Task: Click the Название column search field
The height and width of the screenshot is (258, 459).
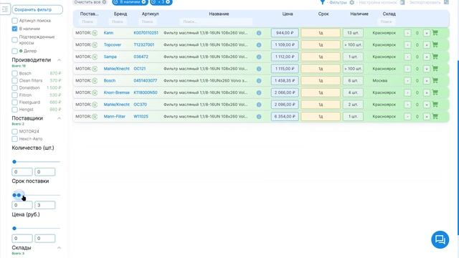Action: pyautogui.click(x=216, y=21)
